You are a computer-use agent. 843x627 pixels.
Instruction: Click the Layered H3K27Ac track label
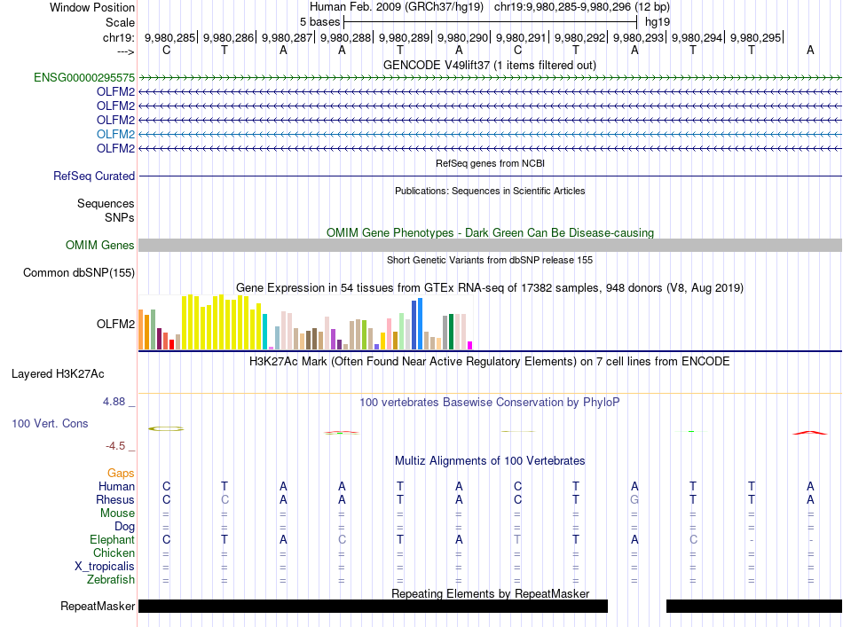click(58, 373)
